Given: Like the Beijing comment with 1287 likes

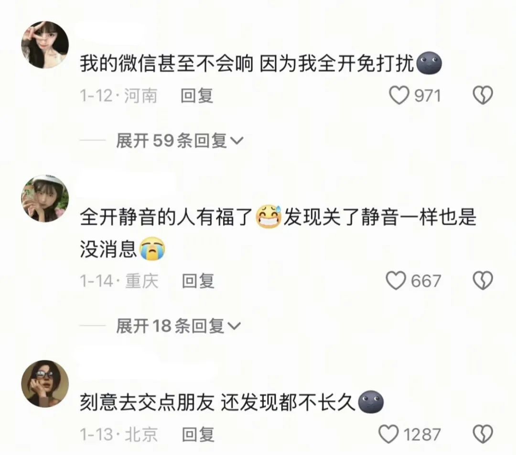Looking at the screenshot, I should (x=388, y=434).
